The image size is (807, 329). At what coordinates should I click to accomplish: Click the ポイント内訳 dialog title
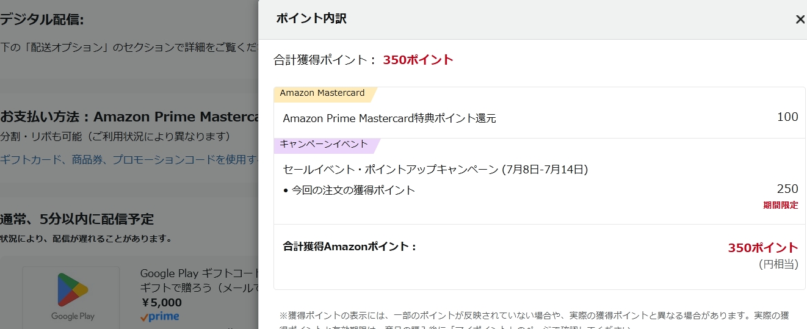[x=311, y=19]
